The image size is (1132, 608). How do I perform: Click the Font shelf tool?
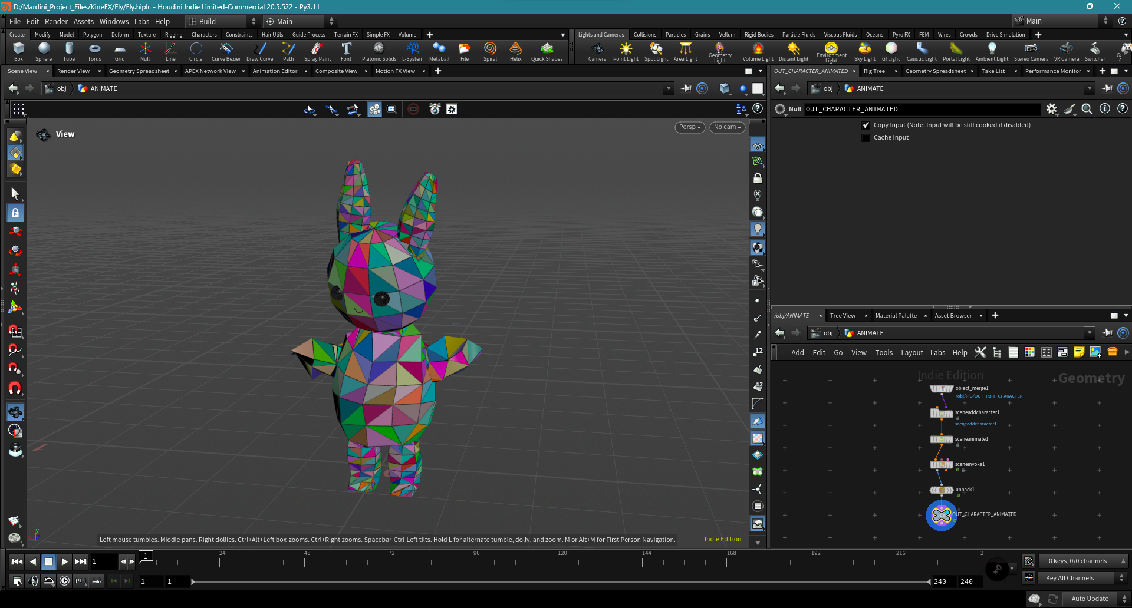(x=346, y=52)
